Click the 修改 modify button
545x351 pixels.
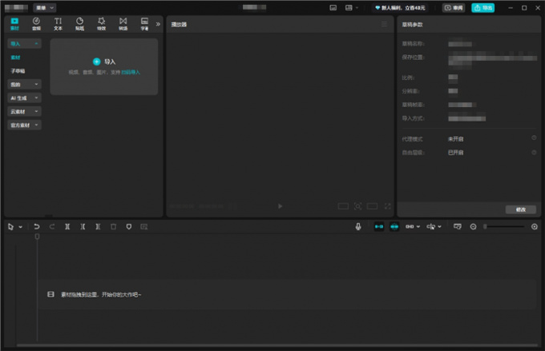pyautogui.click(x=521, y=209)
